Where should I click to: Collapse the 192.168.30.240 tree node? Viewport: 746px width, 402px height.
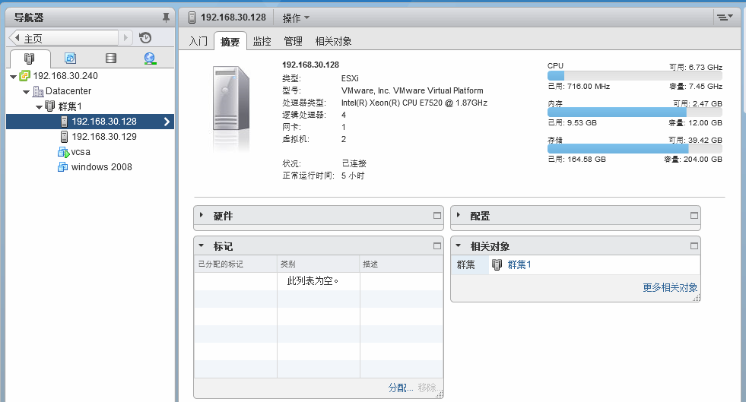click(x=14, y=77)
